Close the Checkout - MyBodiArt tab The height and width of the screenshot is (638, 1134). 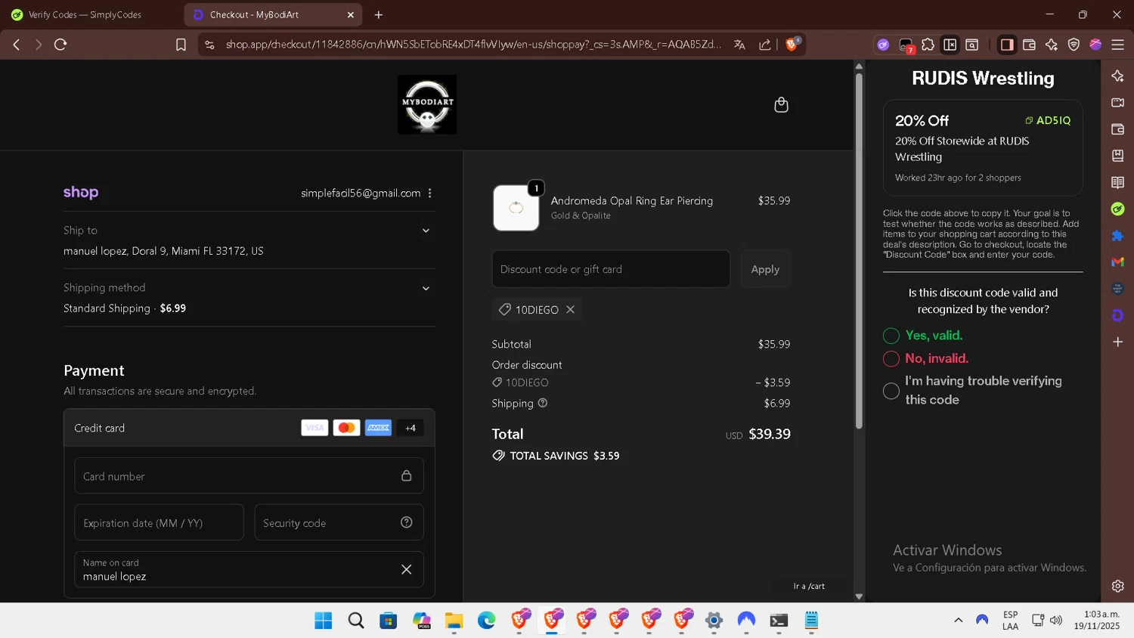351,14
